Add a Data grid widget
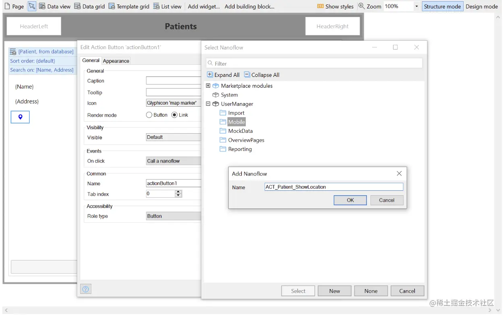503x316 pixels. (90, 6)
